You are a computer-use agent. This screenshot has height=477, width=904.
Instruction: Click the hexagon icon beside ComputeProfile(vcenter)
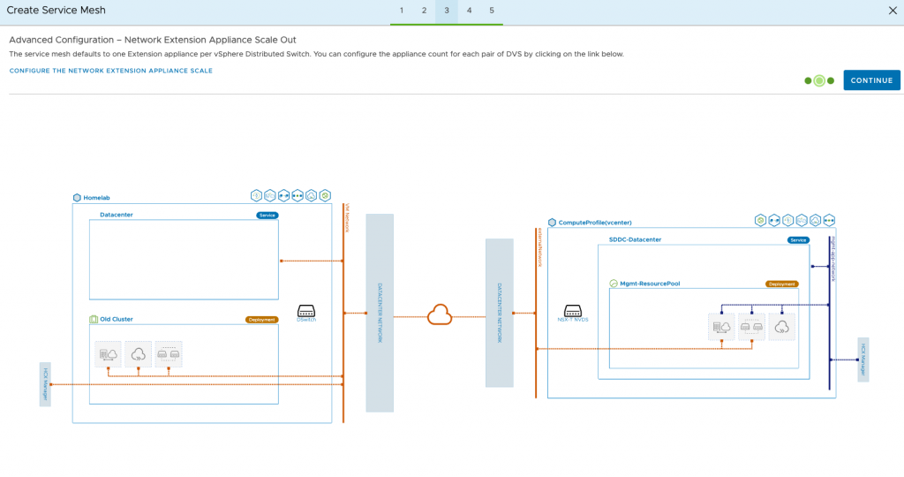pos(552,223)
